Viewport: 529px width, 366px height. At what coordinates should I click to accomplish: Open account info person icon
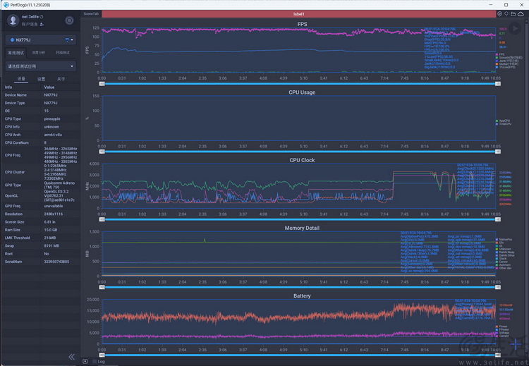point(42,24)
